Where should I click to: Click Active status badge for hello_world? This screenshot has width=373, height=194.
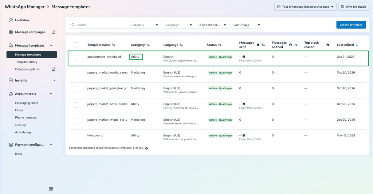pyautogui.click(x=220, y=135)
